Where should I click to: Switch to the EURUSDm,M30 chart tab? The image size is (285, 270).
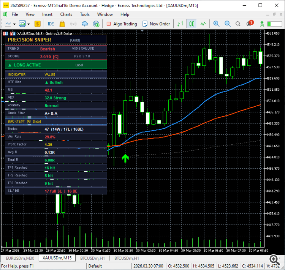[x=20, y=258]
